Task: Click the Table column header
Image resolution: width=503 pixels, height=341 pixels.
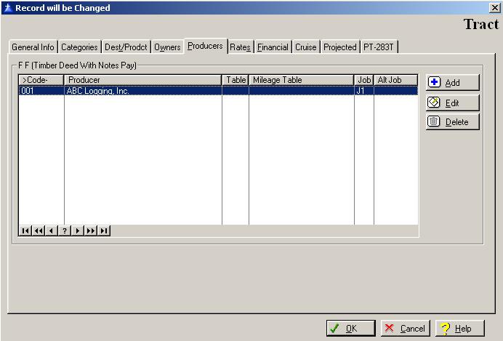Action: 236,80
